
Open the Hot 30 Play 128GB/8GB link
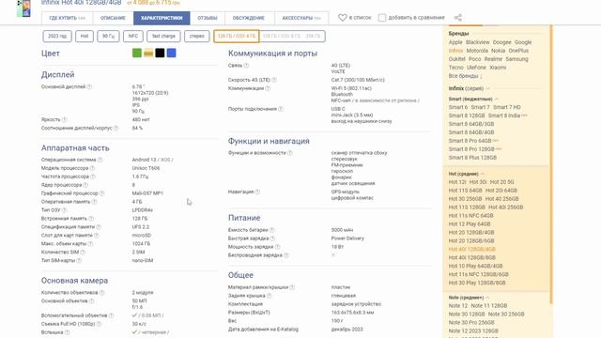[477, 283]
